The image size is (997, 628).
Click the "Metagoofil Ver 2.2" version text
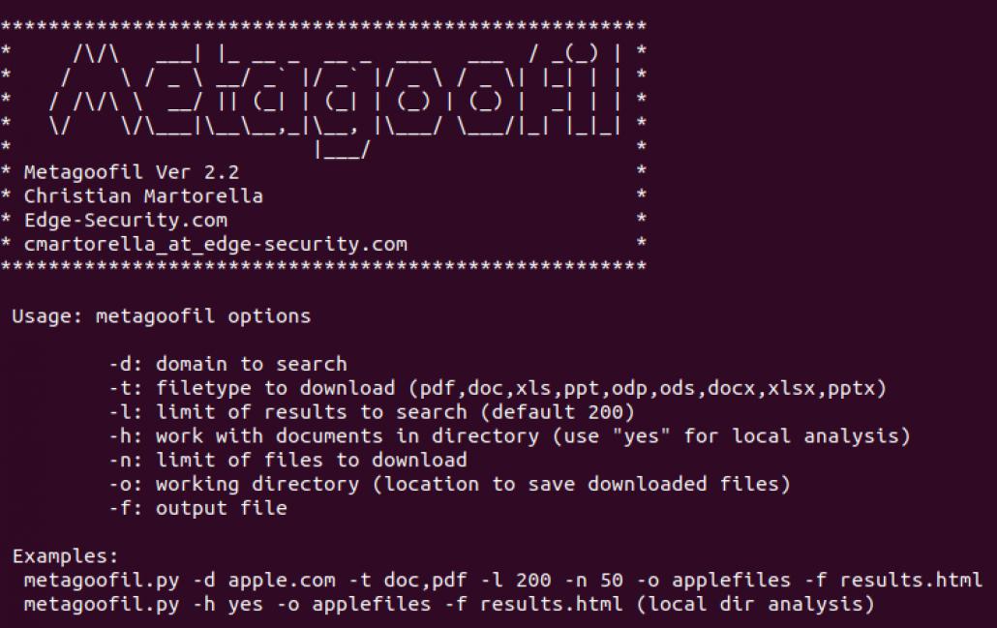click(x=131, y=172)
